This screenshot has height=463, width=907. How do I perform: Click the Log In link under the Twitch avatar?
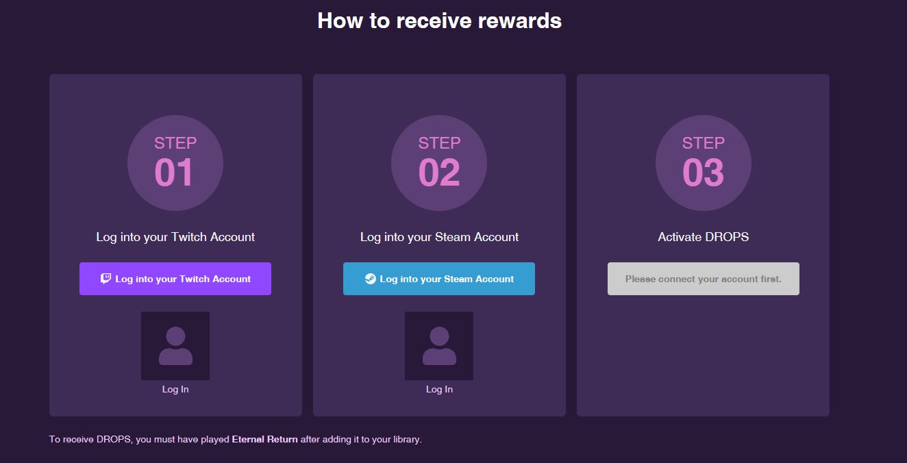point(175,389)
